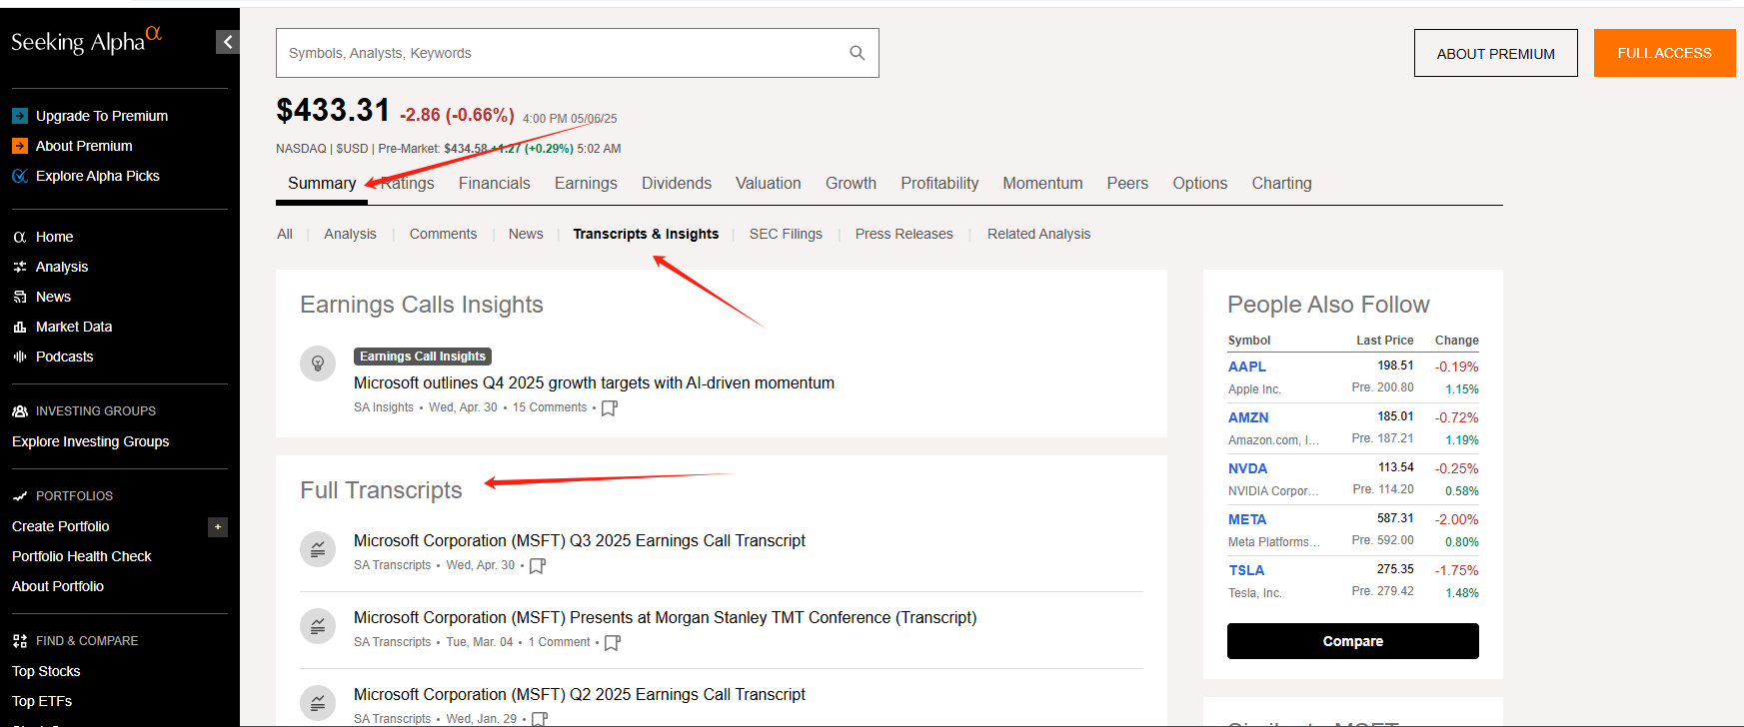Click the TSLA ticker symbol
Image resolution: width=1744 pixels, height=727 pixels.
tap(1246, 570)
